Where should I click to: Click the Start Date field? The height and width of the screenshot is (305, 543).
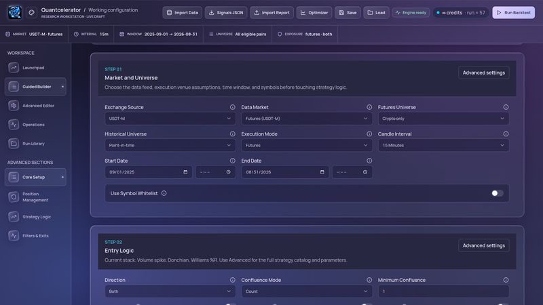coord(148,172)
